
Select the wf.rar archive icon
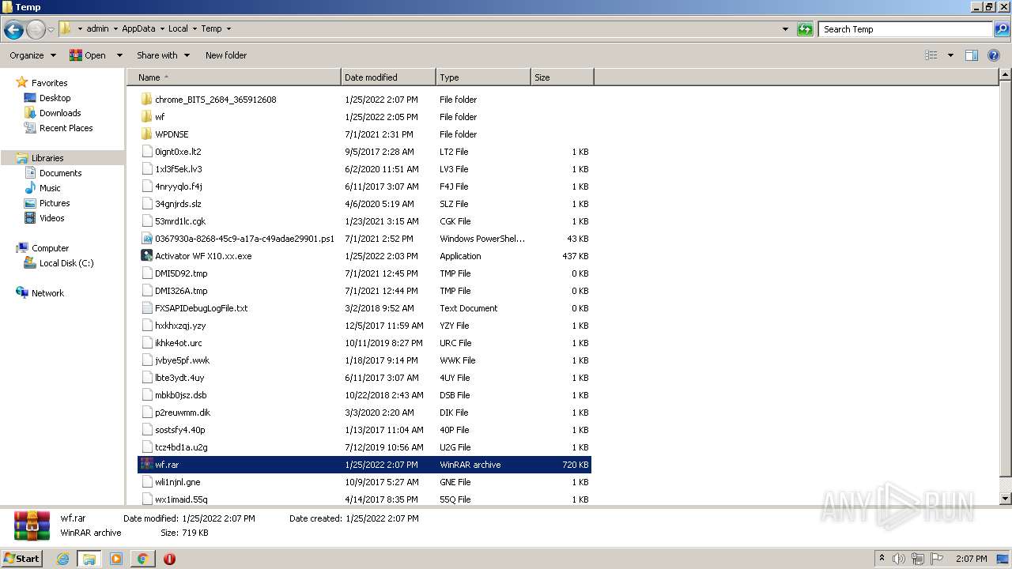(x=146, y=465)
